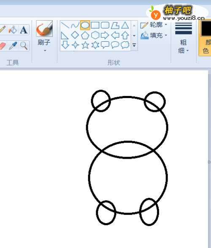The image size is (211, 248).
Task: Pick the triangle shape
Action: coord(125,25)
